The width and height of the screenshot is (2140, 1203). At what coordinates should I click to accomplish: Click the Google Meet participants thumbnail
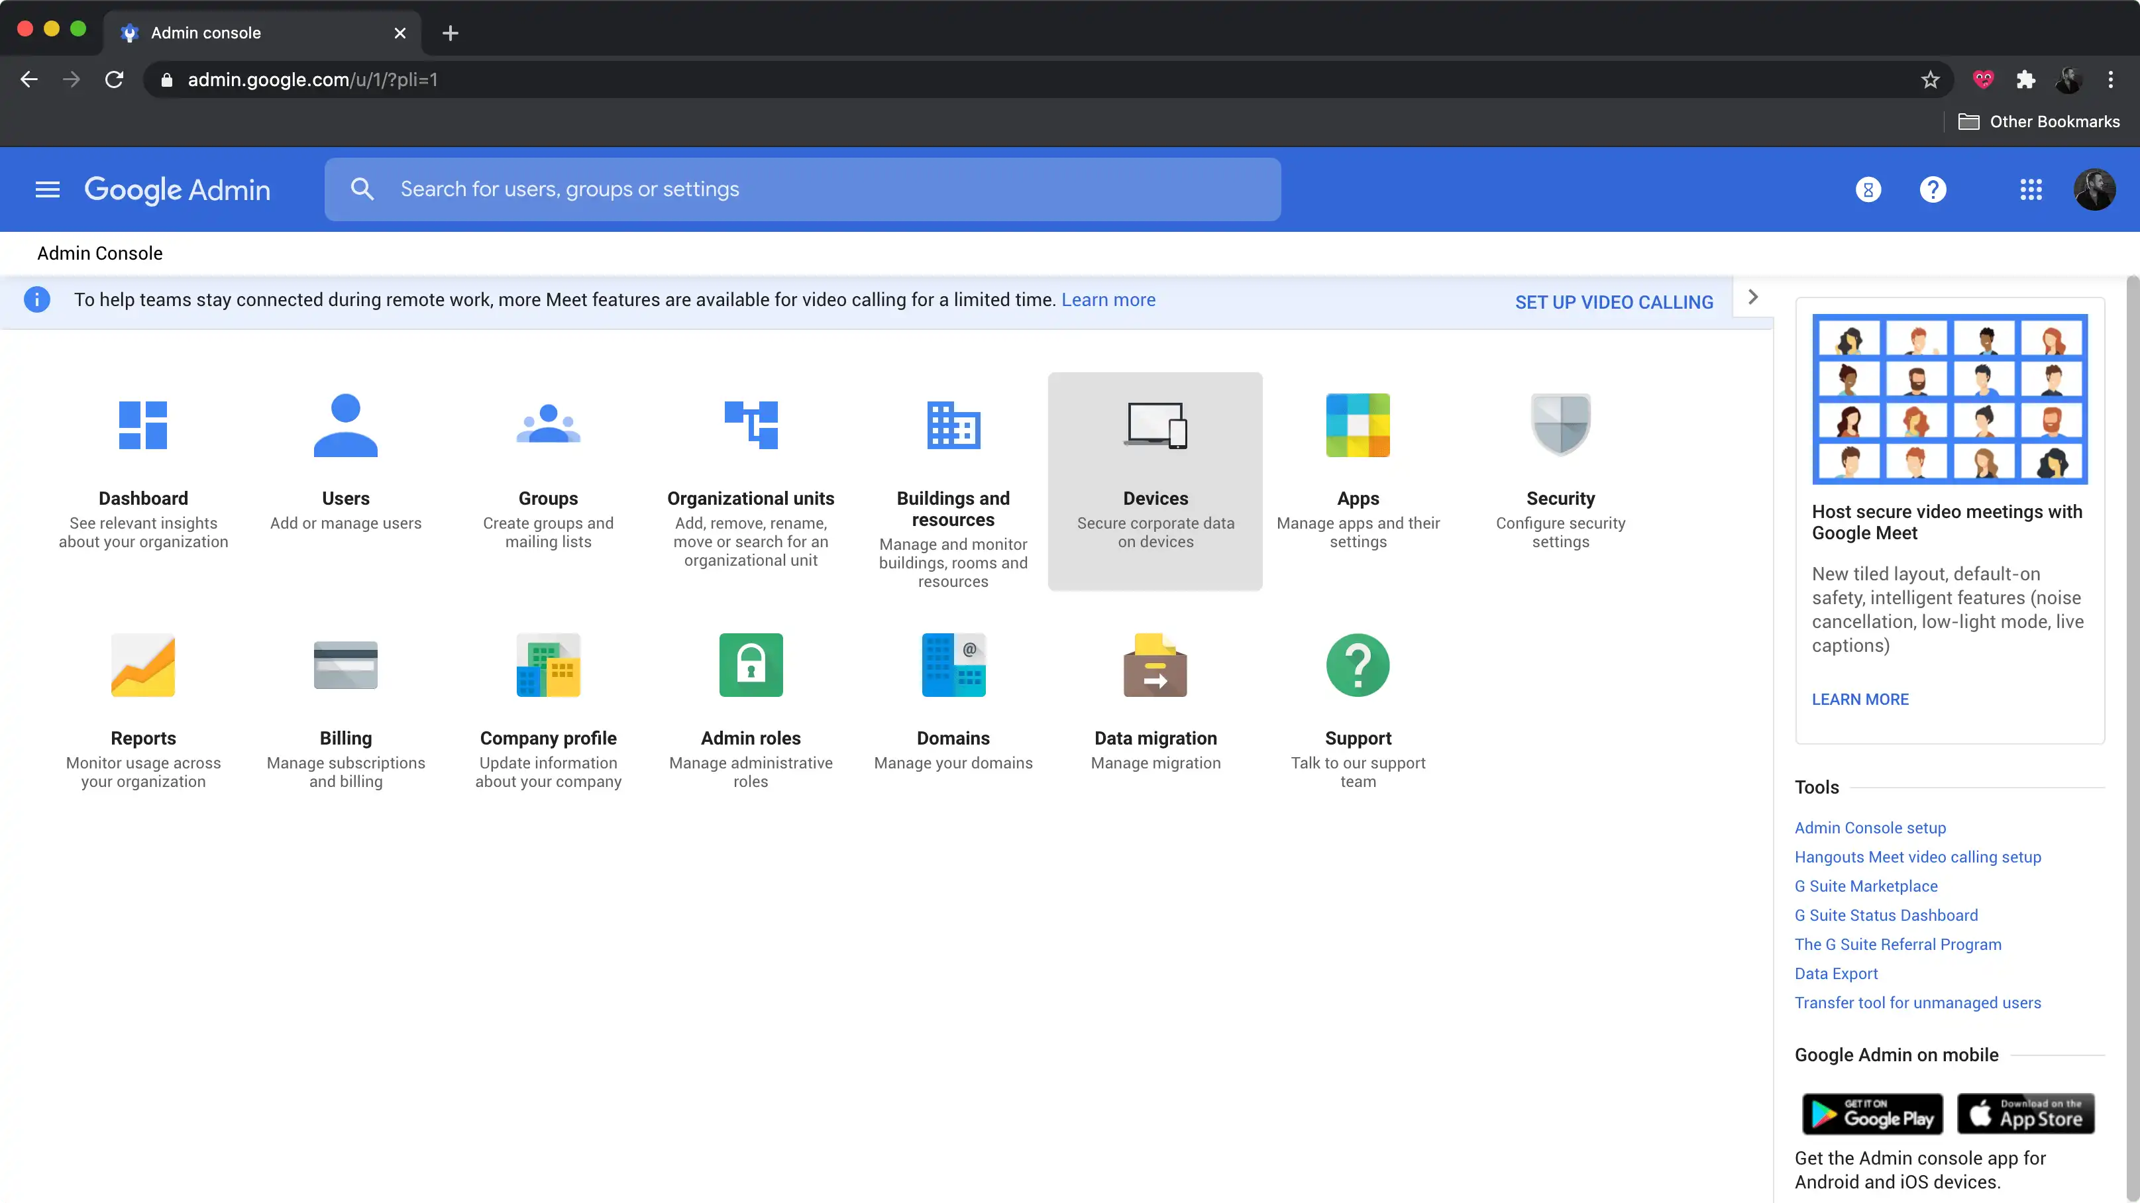(x=1950, y=398)
